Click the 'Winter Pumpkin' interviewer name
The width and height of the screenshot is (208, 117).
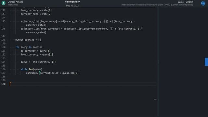tap(186, 2)
